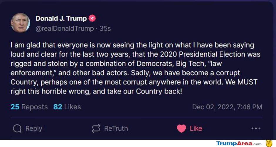
Task: Click the Reply speech bubble icon
Action: tap(17, 128)
